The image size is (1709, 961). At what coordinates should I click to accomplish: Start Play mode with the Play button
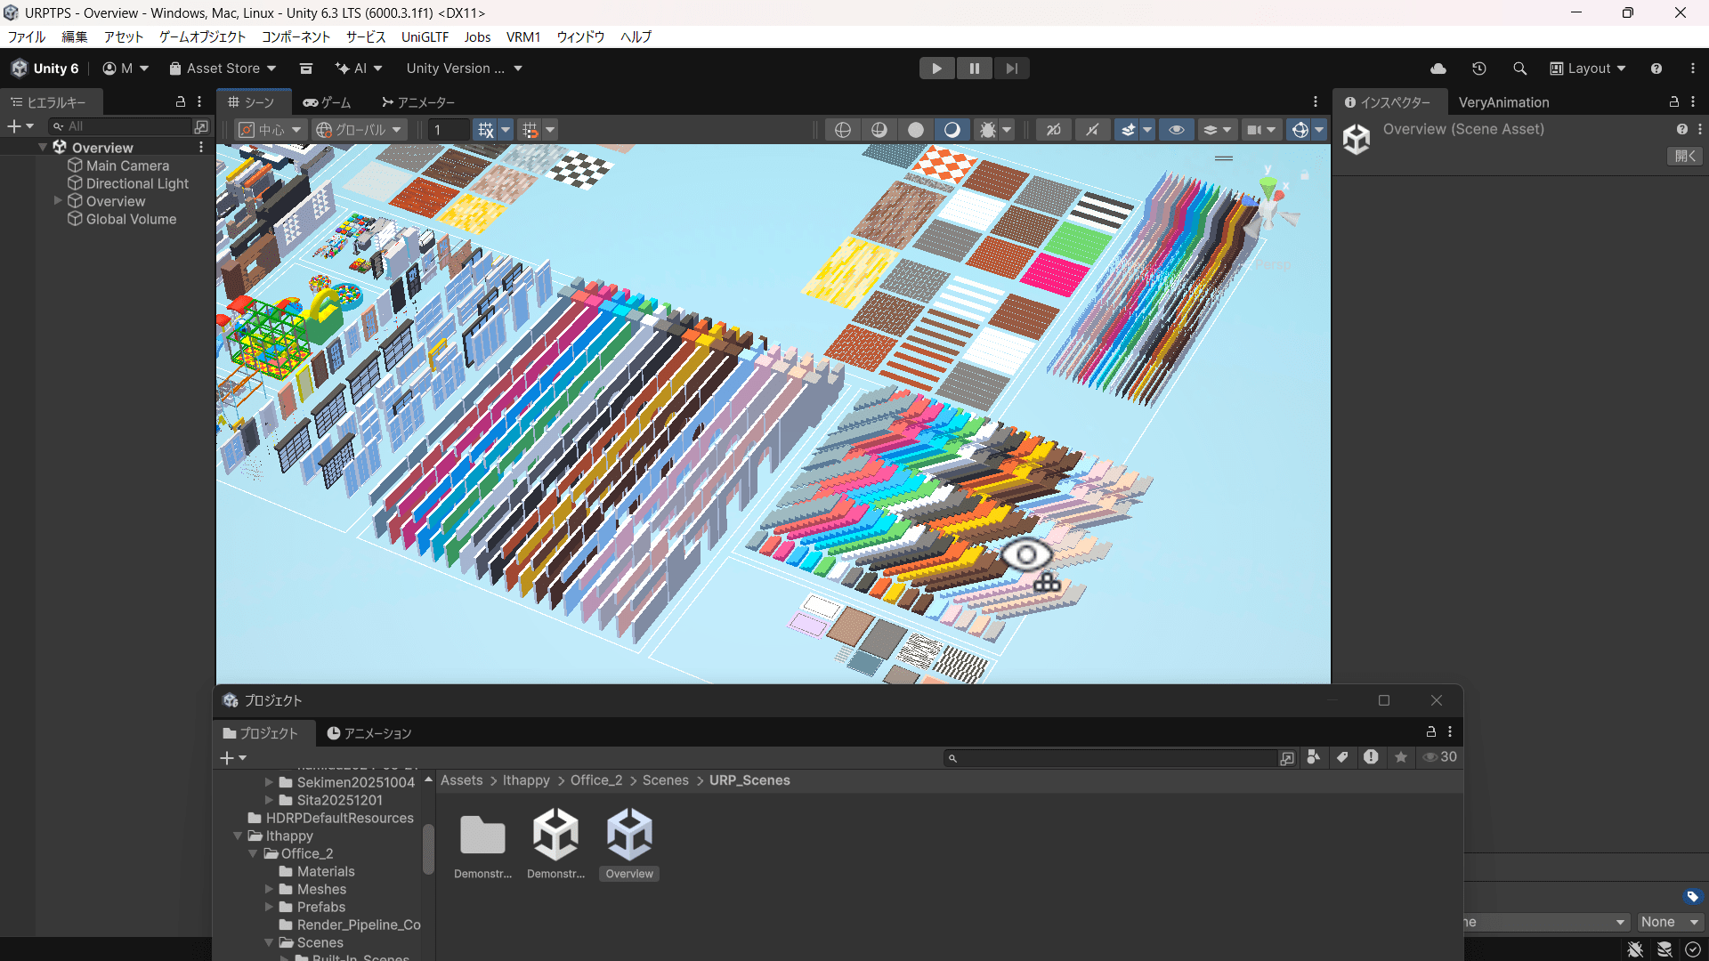tap(936, 69)
